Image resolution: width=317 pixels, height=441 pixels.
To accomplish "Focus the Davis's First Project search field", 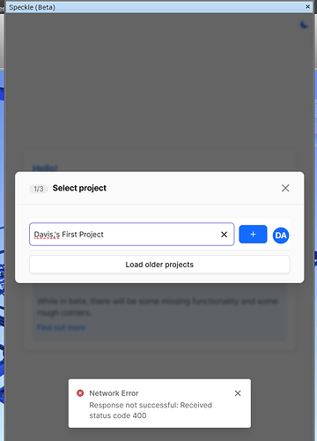I will pos(131,235).
